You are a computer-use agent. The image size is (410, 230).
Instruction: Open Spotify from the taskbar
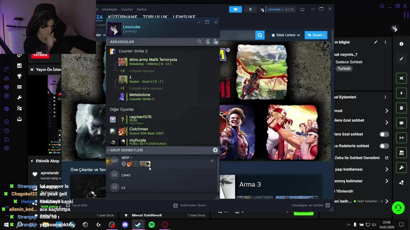pyautogui.click(x=152, y=225)
